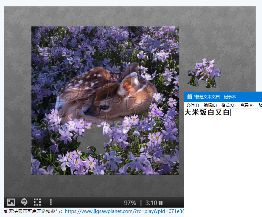Open the jigsawplanet.com link
The width and height of the screenshot is (262, 217).
(x=124, y=211)
